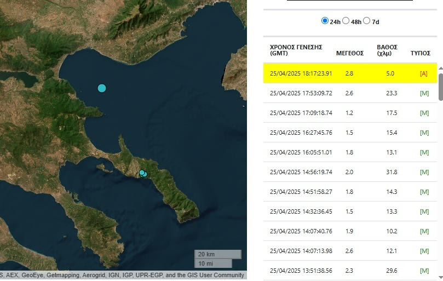Viewport: 443px width, 281px height.
Task: Click the earthquake marker cluster on the peninsula
Action: pyautogui.click(x=143, y=174)
